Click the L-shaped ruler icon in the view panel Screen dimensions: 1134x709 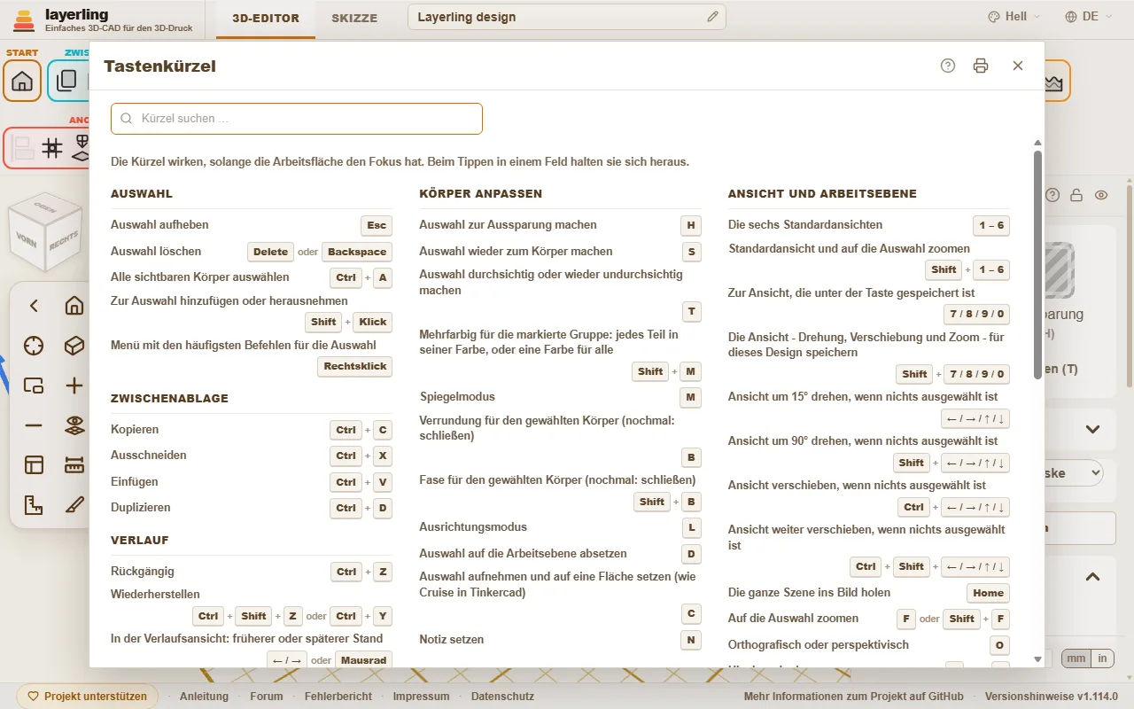[x=34, y=505]
